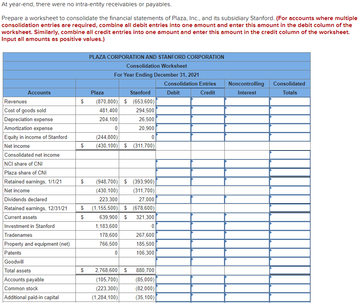Click Amortization expense Consolidated Totals cell

[290, 128]
